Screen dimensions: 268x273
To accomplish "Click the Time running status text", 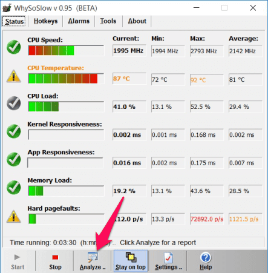I will 62,242.
